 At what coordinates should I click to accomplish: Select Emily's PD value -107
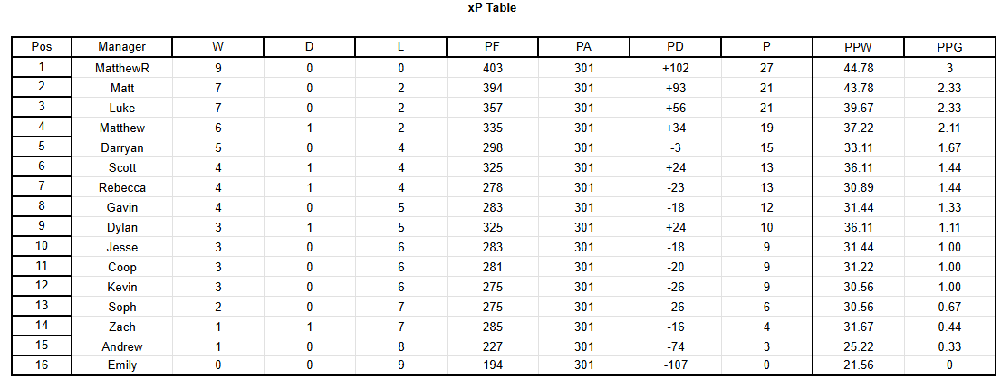[x=675, y=365]
